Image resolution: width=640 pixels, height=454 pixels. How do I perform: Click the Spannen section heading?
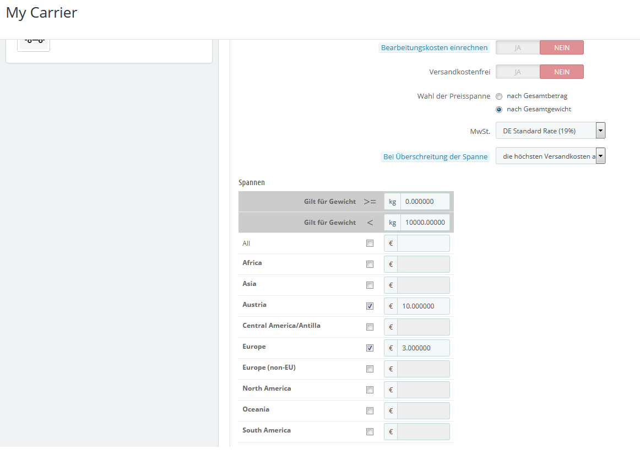(x=251, y=182)
